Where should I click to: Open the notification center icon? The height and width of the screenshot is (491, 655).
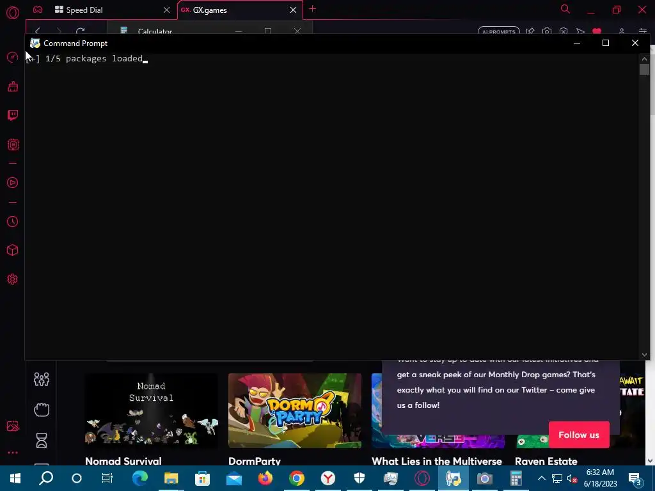tap(635, 478)
